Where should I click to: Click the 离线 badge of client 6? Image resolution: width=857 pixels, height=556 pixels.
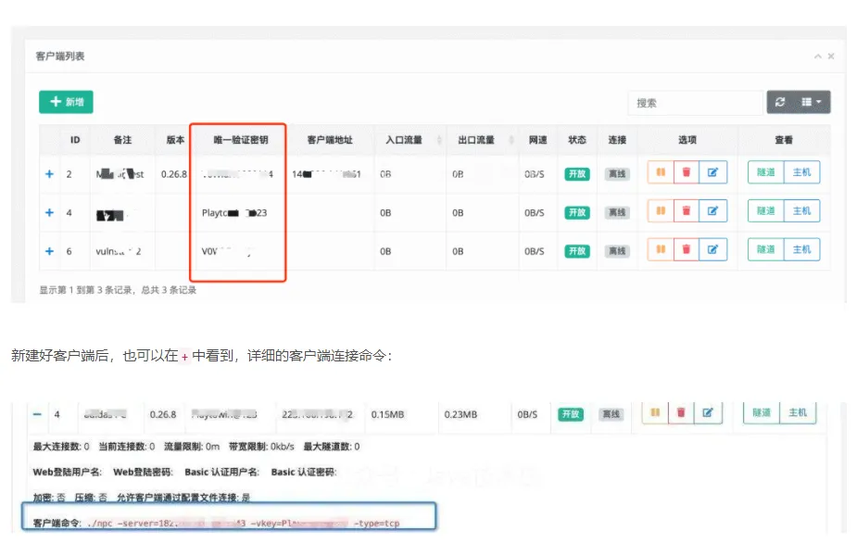pos(617,251)
